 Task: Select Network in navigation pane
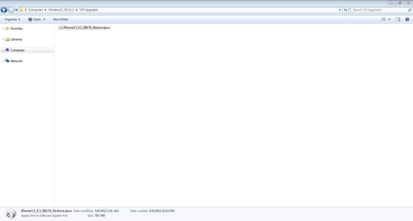pos(16,61)
